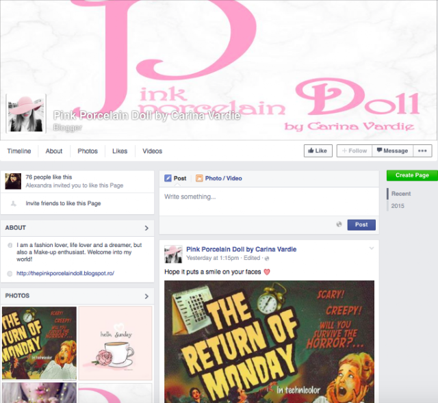Open post author Pink Porcelain Doll link
The height and width of the screenshot is (403, 438).
tap(242, 249)
